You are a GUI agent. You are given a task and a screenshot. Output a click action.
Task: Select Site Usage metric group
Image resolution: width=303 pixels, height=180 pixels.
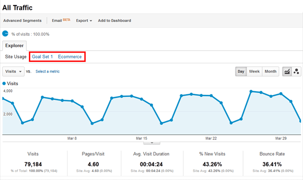click(x=16, y=57)
